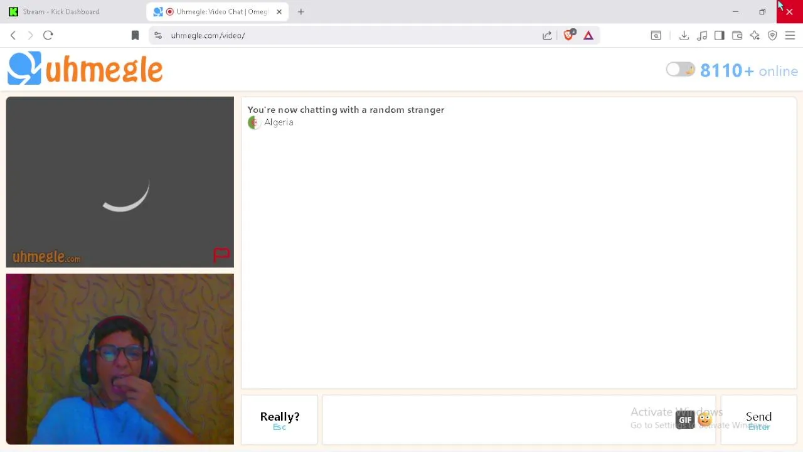Minimize the browser window
This screenshot has height=452, width=803.
pos(735,12)
